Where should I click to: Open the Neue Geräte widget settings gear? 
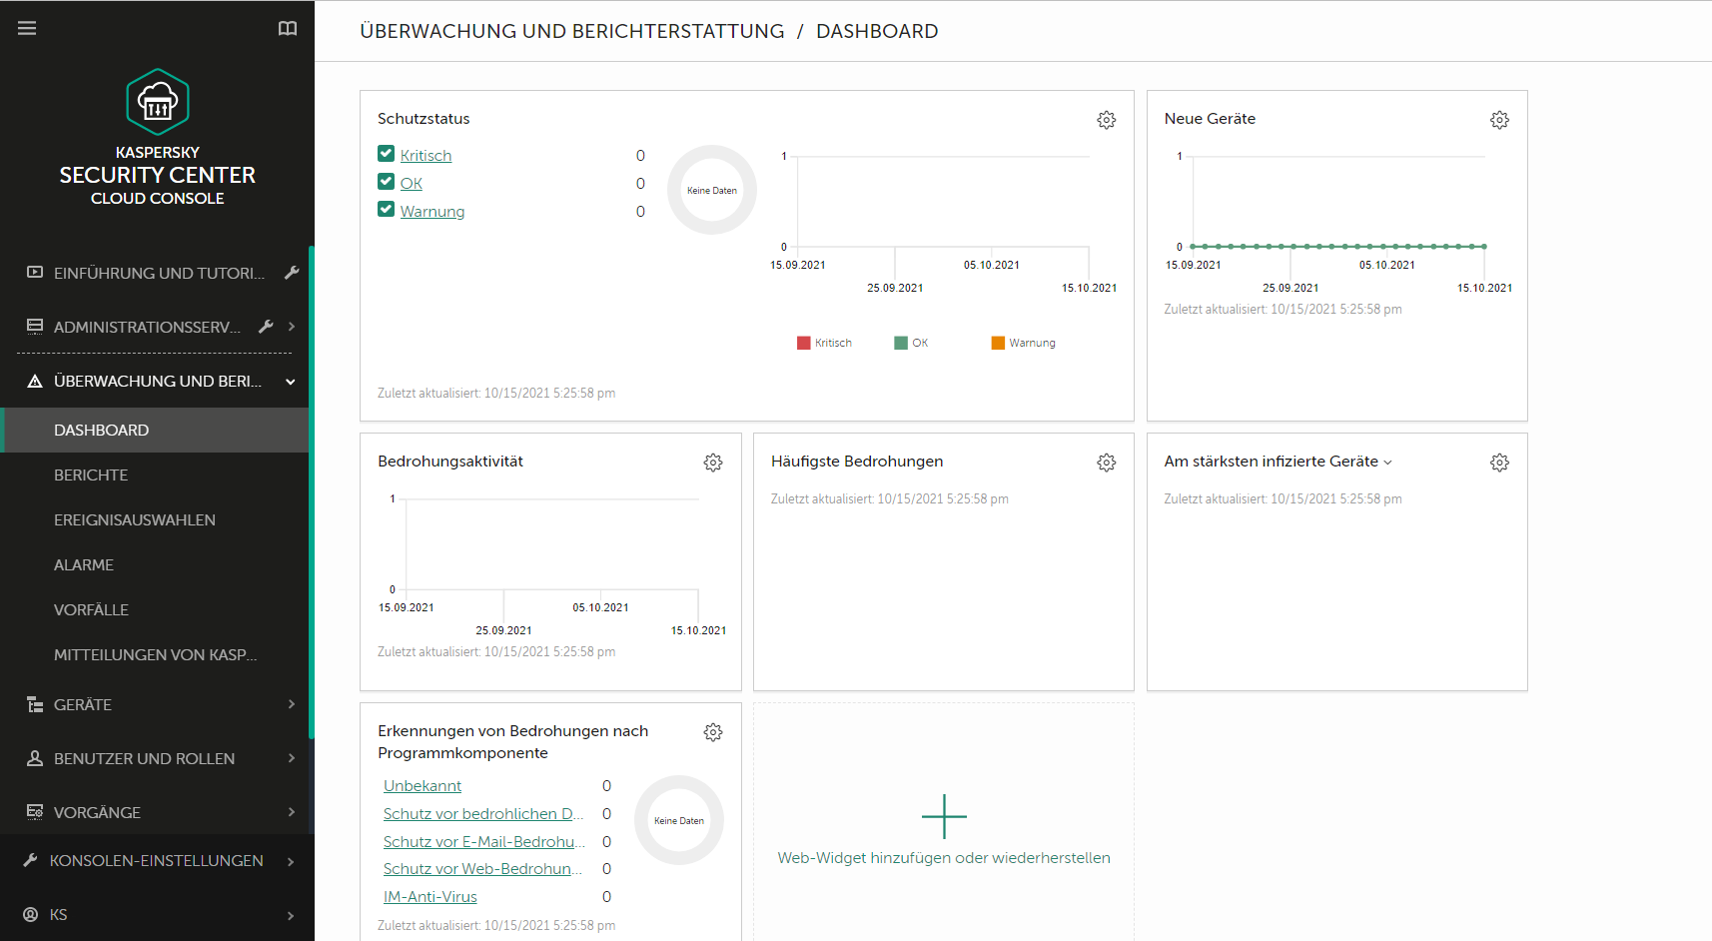1499,119
